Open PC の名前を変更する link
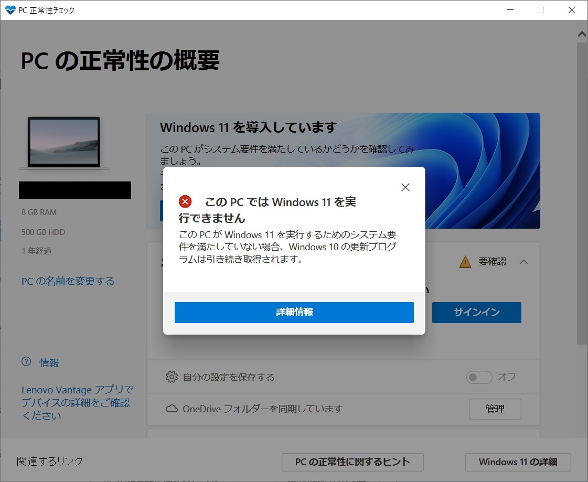The height and width of the screenshot is (482, 588). [x=68, y=281]
